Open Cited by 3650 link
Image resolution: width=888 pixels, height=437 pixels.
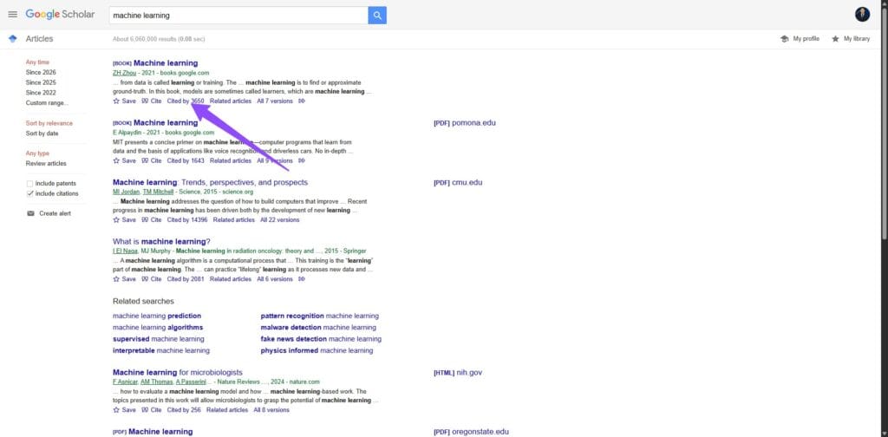(186, 101)
